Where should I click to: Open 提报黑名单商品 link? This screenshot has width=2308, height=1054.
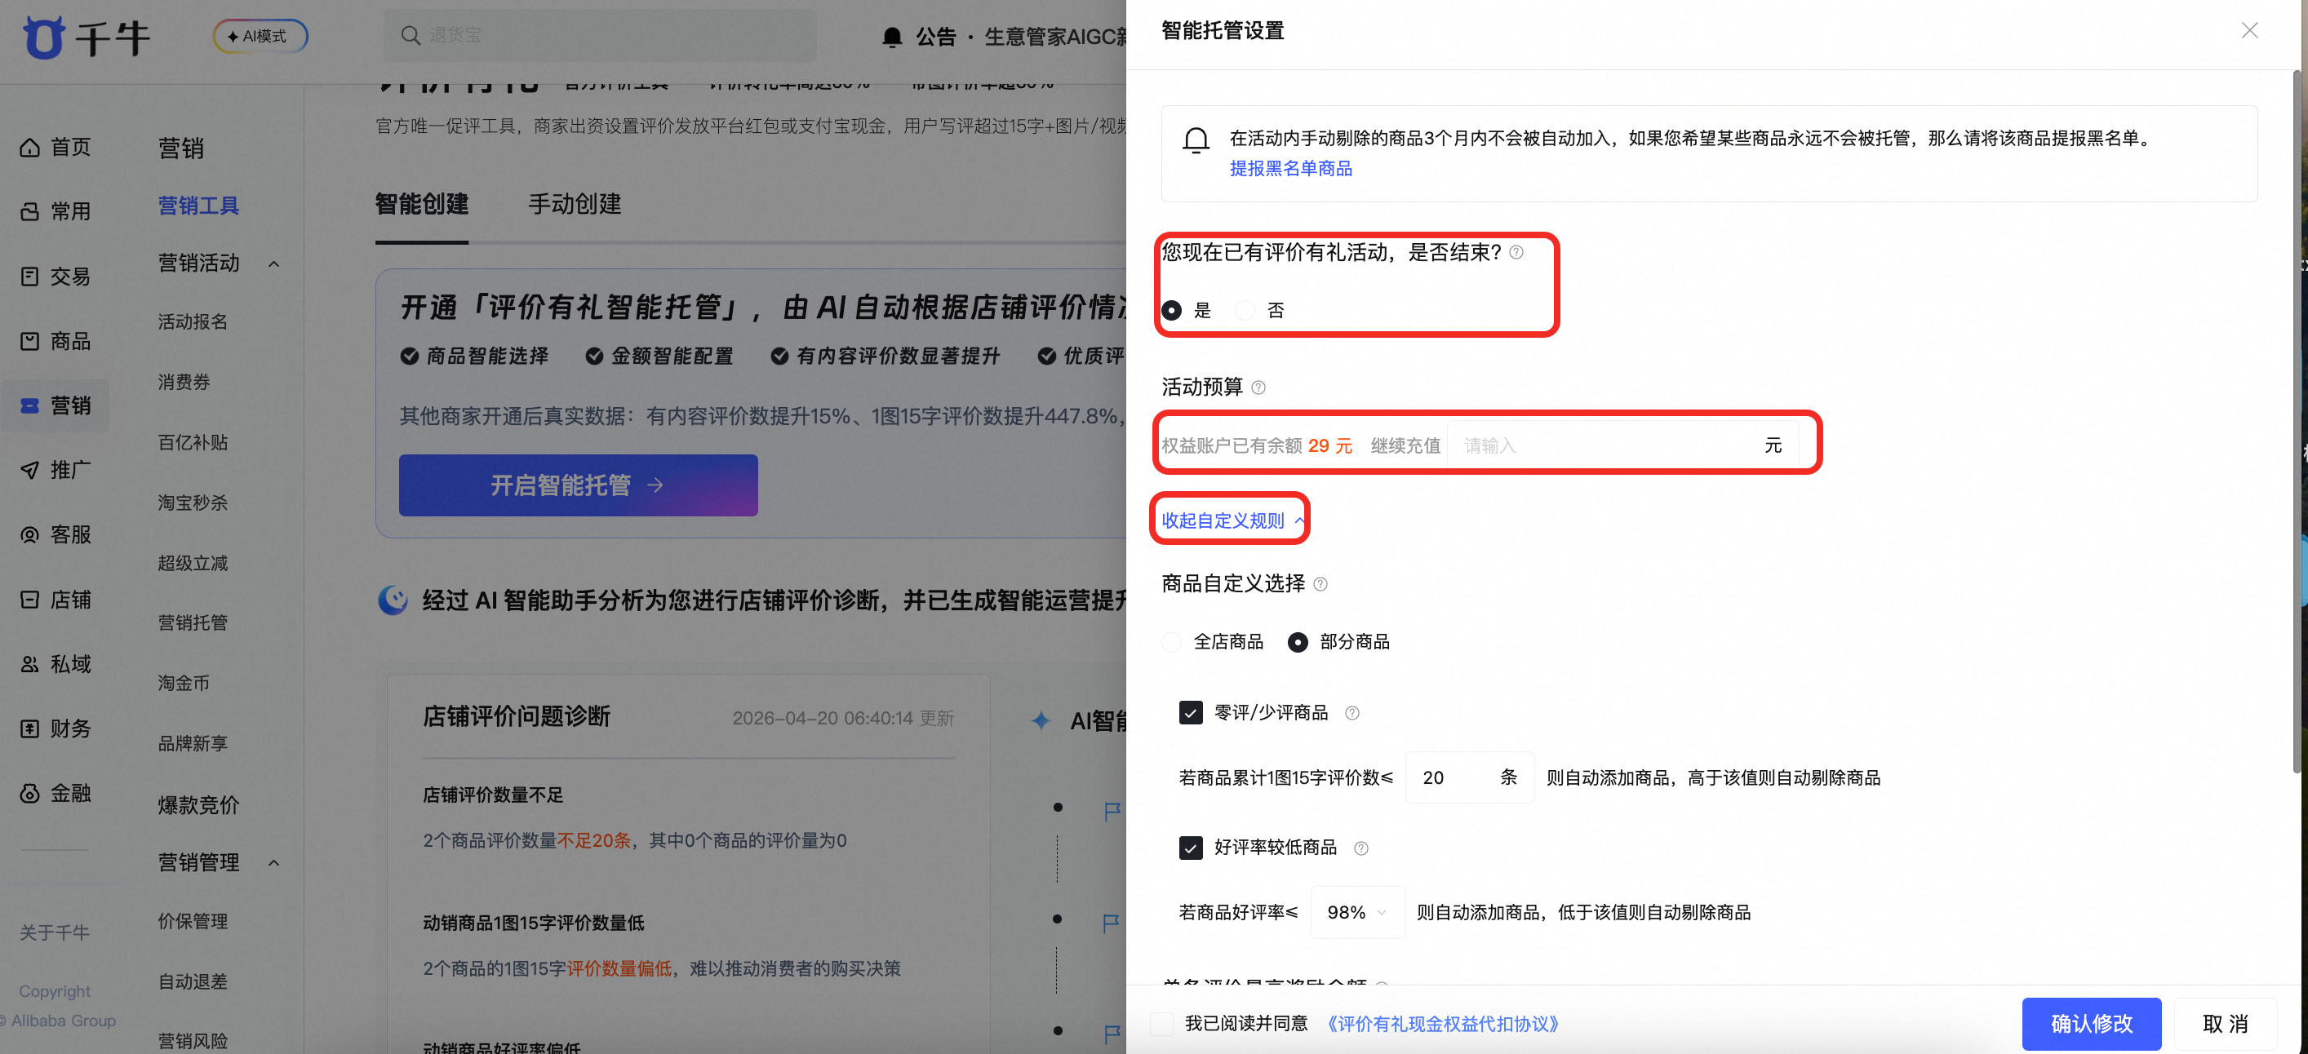(x=1291, y=169)
